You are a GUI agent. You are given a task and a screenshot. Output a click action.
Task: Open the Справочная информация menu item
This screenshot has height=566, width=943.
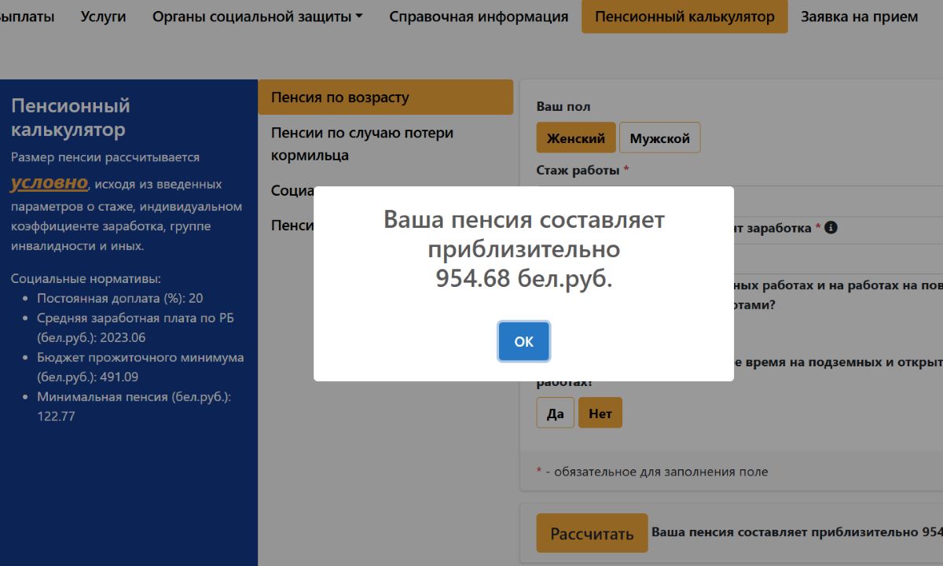[480, 16]
